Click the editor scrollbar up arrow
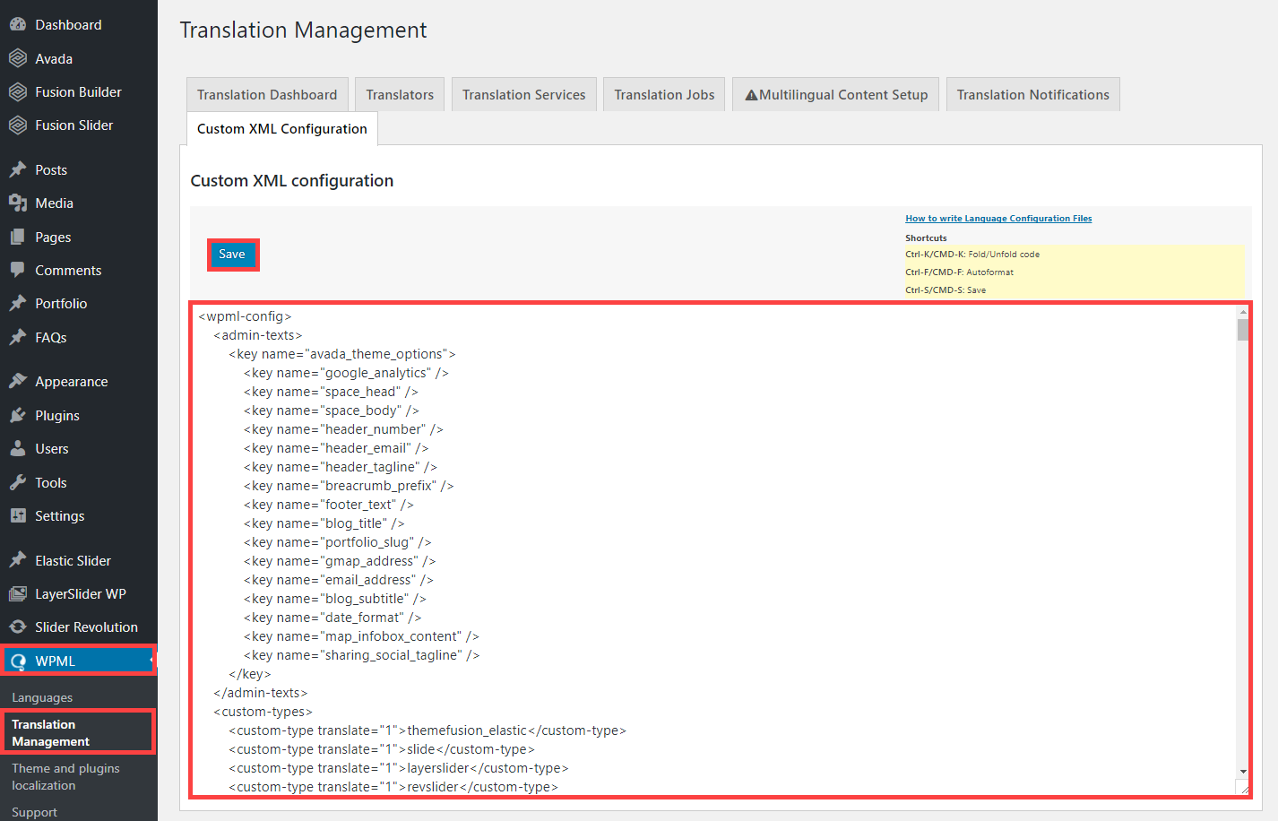This screenshot has width=1278, height=821. (1243, 313)
